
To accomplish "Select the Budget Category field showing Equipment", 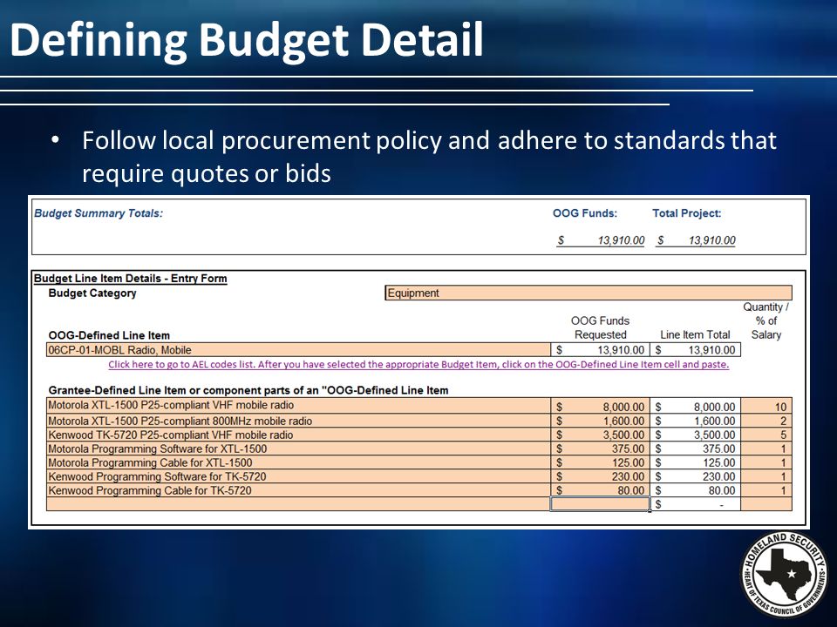I will click(x=589, y=293).
